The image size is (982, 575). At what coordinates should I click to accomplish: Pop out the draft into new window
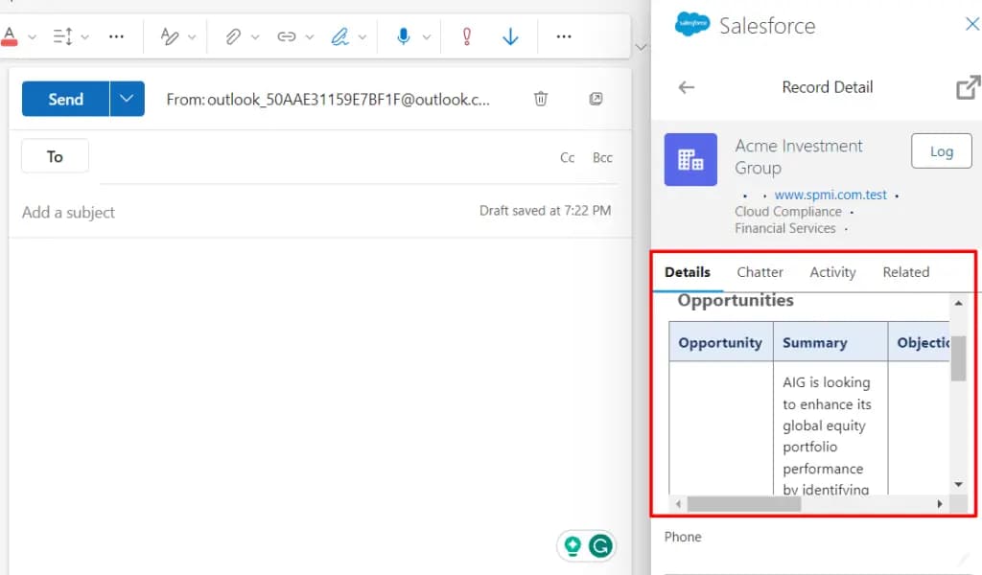tap(596, 99)
